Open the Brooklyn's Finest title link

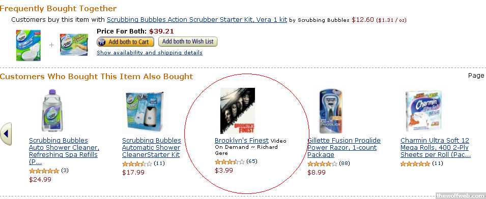pyautogui.click(x=241, y=140)
